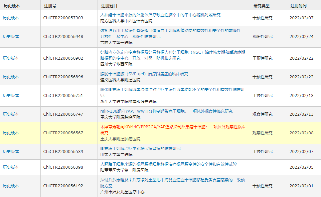
Task: Open the 依托泊苷 multiple myeloma study title
Action: [x=171, y=31]
